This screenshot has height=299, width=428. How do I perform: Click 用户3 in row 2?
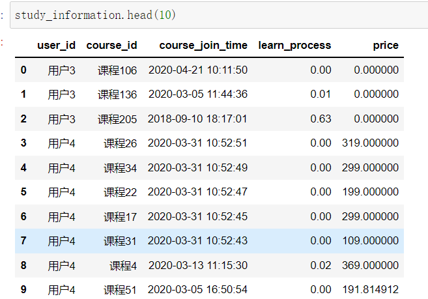pyautogui.click(x=61, y=119)
